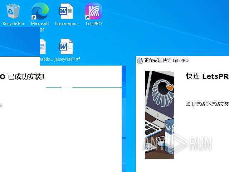Click the 快连 LetsPR heading in installer
Image resolution: width=229 pixels, height=172 pixels.
(208, 76)
